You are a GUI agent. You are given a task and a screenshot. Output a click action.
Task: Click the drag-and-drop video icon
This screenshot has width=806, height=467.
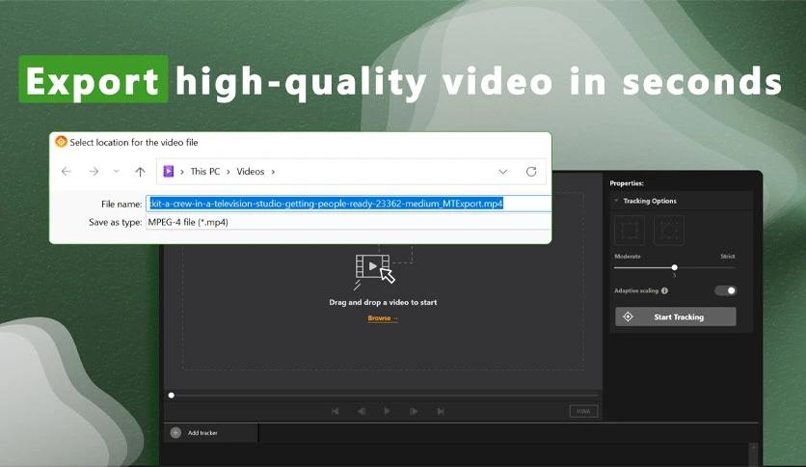point(375,268)
